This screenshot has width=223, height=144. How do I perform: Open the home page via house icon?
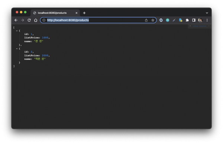pos(36,20)
